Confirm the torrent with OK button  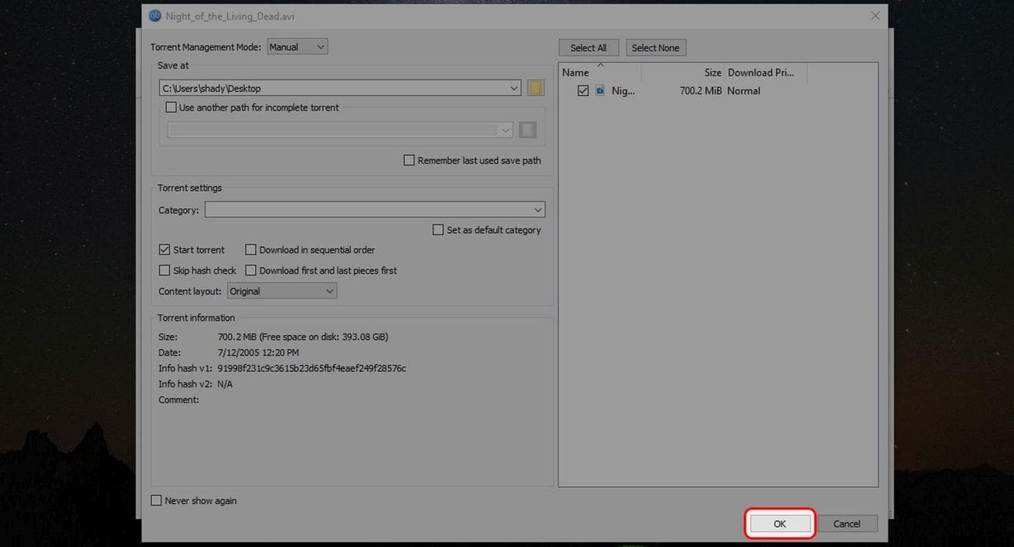click(x=779, y=524)
